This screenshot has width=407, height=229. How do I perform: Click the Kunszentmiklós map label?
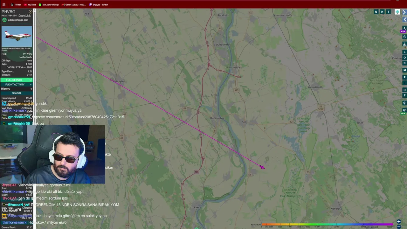283,15
